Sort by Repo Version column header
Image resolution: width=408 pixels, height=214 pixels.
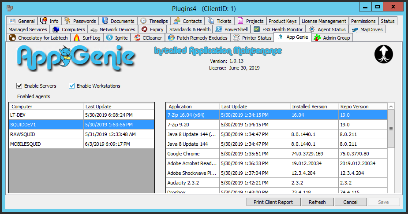[362, 107]
